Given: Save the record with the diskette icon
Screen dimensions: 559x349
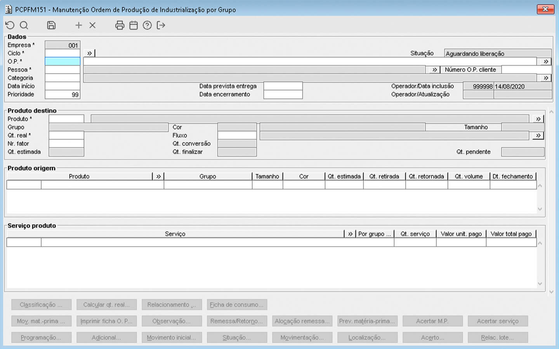Looking at the screenshot, I should point(51,25).
